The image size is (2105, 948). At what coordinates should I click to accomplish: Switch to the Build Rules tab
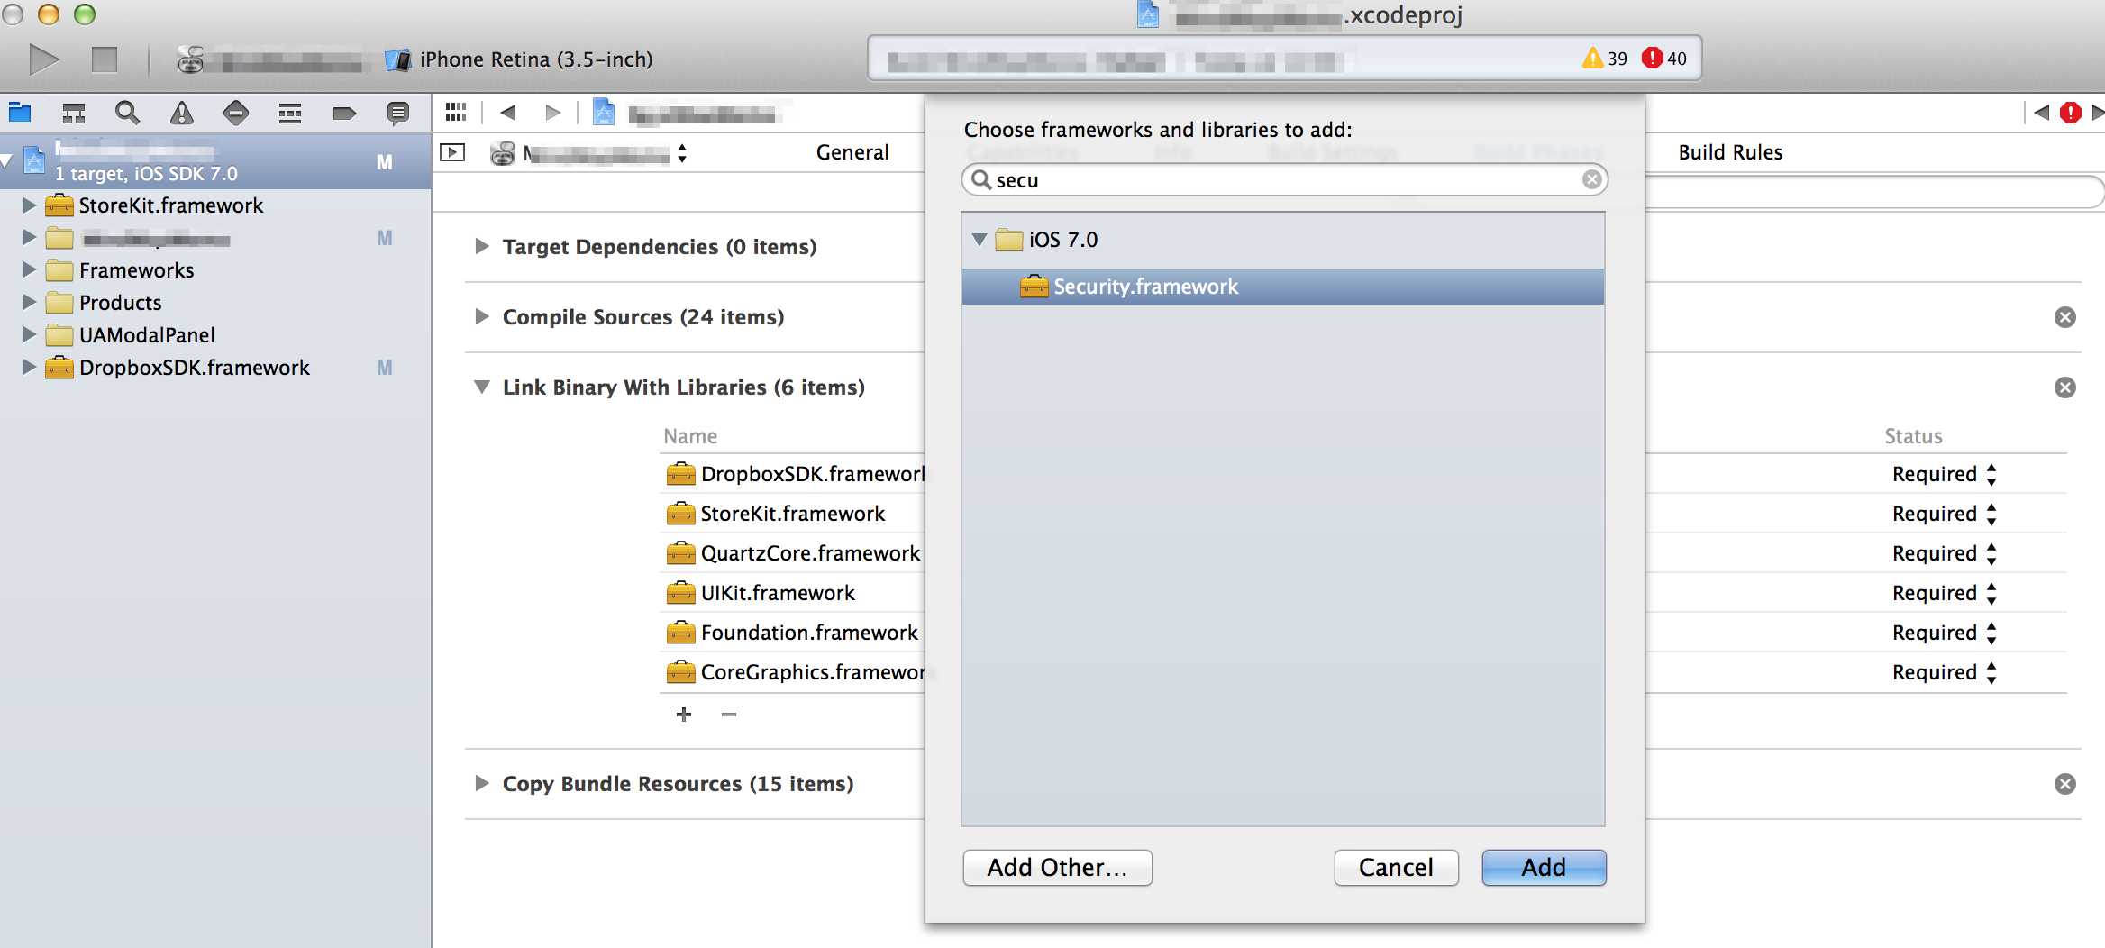click(1730, 152)
